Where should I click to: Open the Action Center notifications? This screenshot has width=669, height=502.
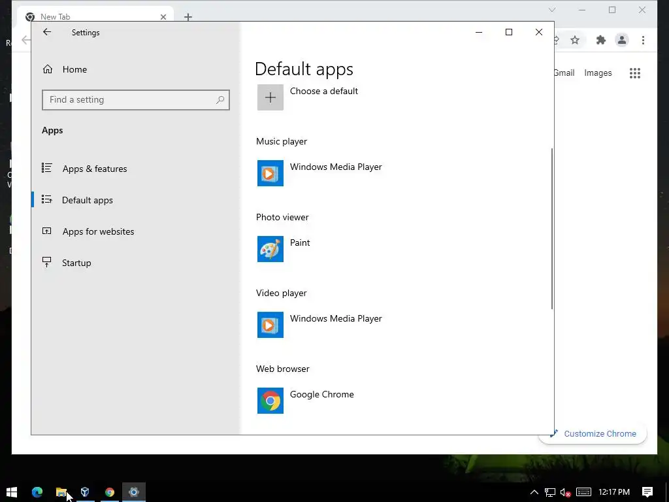(x=647, y=492)
